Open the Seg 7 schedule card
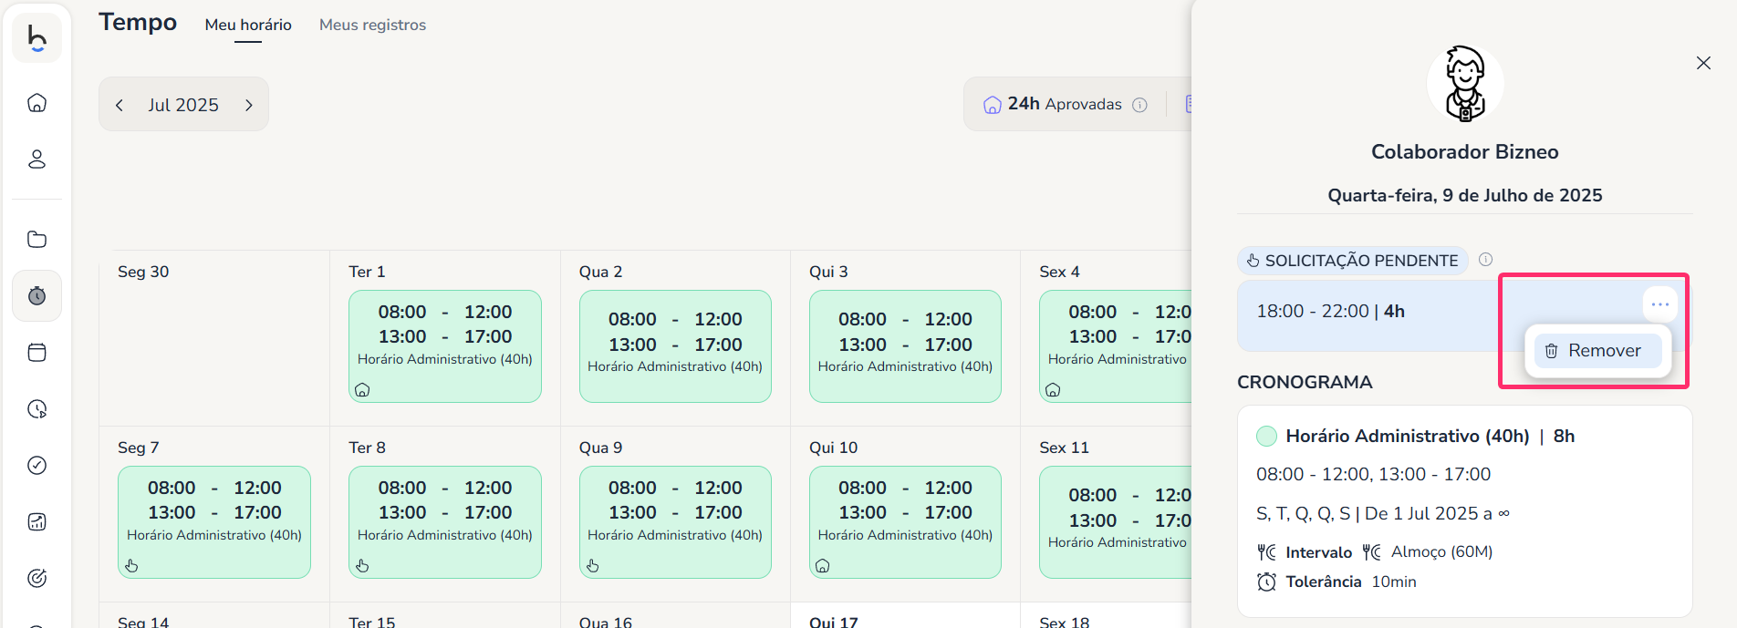1737x628 pixels. 214,521
